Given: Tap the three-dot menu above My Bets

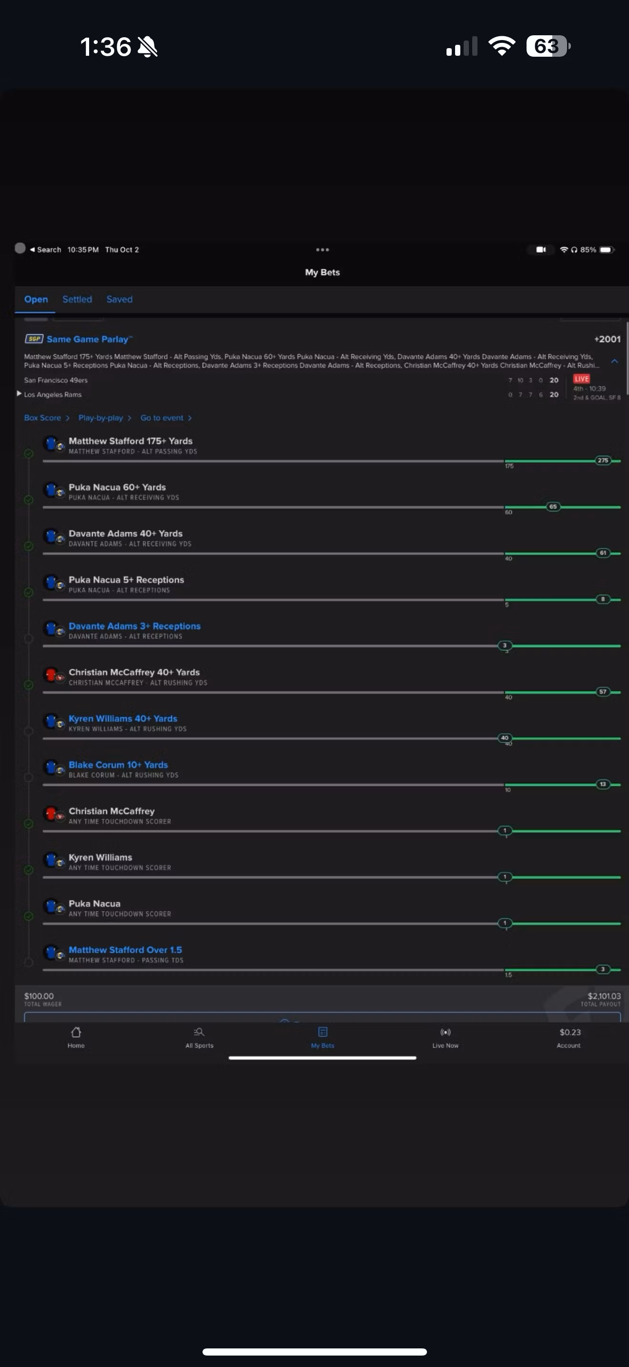Looking at the screenshot, I should click(323, 249).
